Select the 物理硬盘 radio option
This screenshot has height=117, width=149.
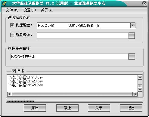click(x=12, y=25)
